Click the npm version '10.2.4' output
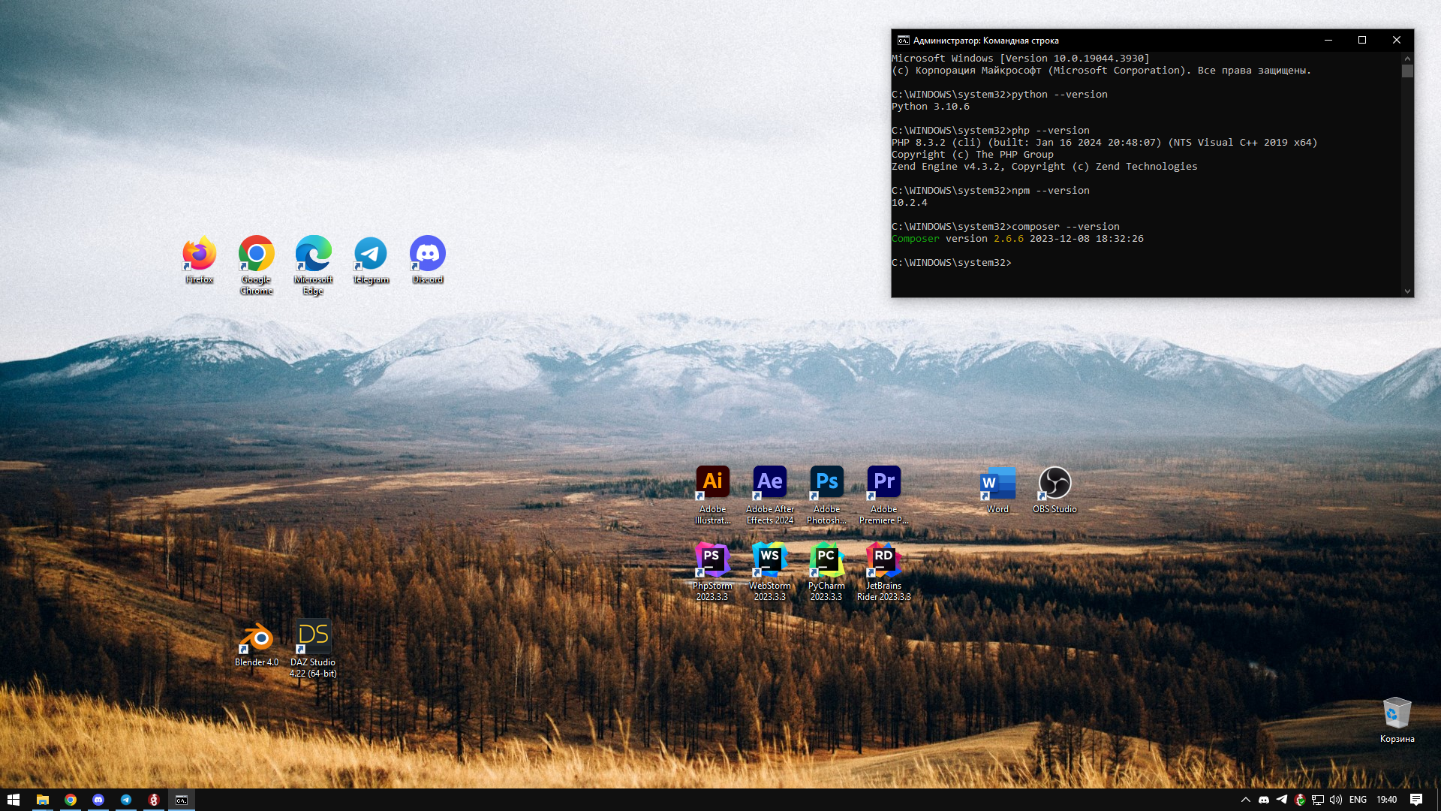Image resolution: width=1441 pixels, height=811 pixels. click(x=910, y=203)
